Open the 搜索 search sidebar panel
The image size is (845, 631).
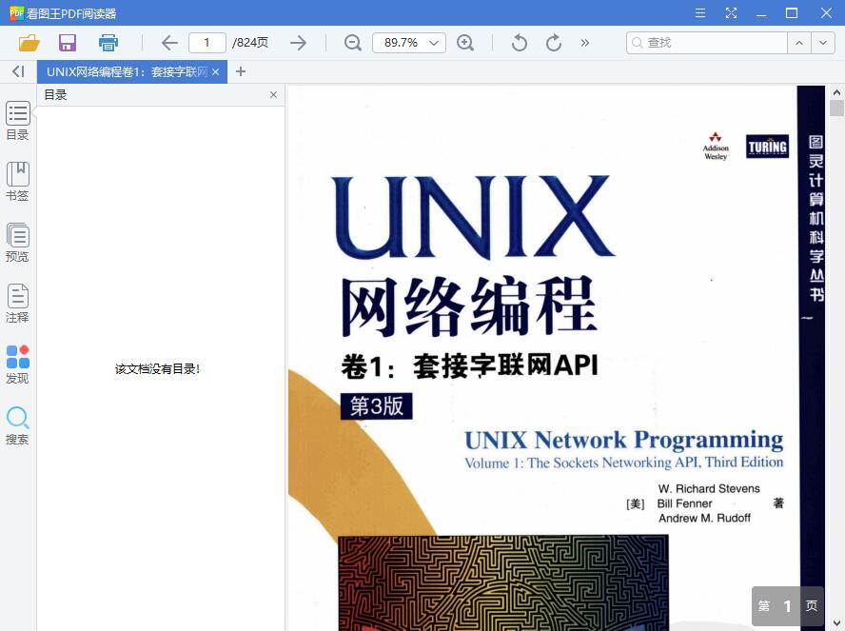tap(18, 425)
